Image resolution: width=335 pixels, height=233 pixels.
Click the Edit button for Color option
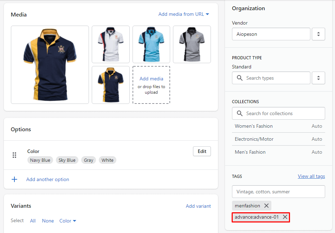coord(202,151)
